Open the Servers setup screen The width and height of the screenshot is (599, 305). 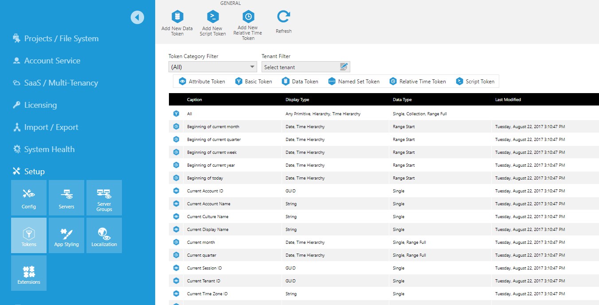(66, 198)
